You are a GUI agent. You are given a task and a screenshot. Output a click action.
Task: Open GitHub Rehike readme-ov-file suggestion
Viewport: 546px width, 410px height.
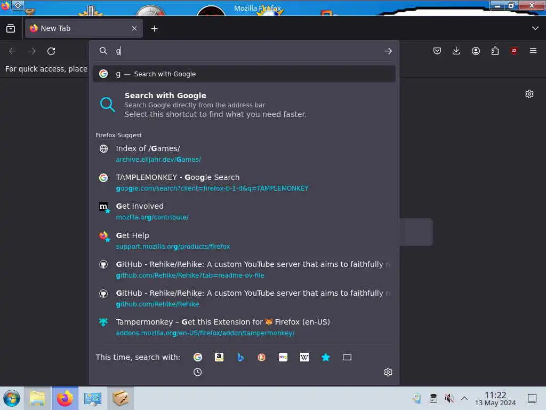244,270
